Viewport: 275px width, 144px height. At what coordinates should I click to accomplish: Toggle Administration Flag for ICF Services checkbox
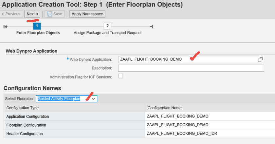click(x=121, y=76)
